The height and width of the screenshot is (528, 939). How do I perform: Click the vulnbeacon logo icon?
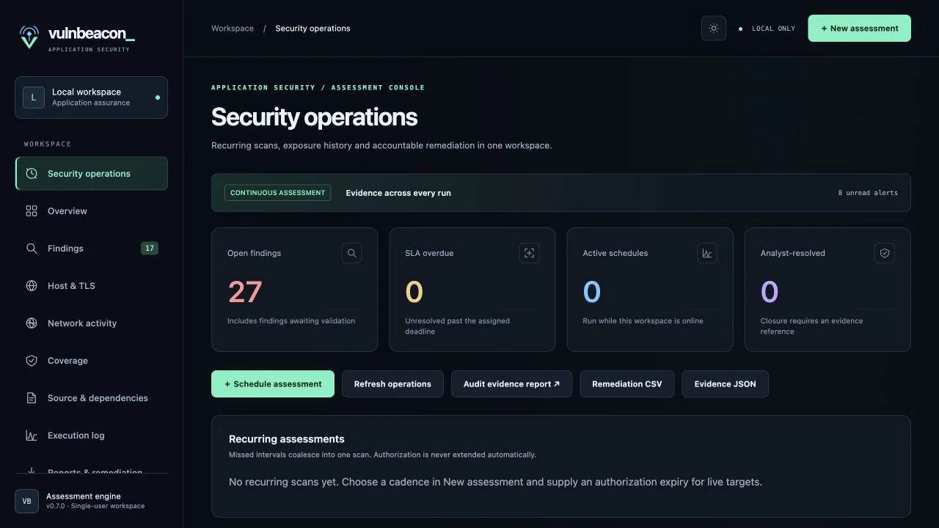[x=29, y=37]
